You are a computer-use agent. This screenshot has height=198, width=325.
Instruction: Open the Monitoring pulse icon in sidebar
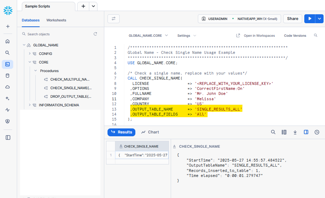pos(7,110)
